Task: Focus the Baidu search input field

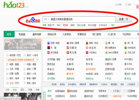Action: click(79, 19)
